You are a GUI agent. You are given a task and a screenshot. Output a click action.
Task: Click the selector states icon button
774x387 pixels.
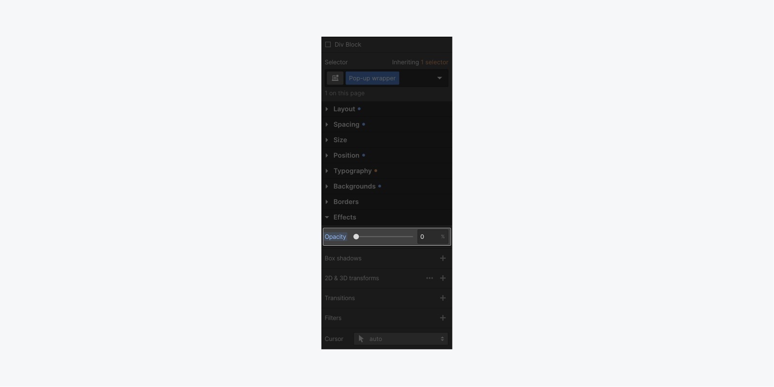pyautogui.click(x=335, y=78)
